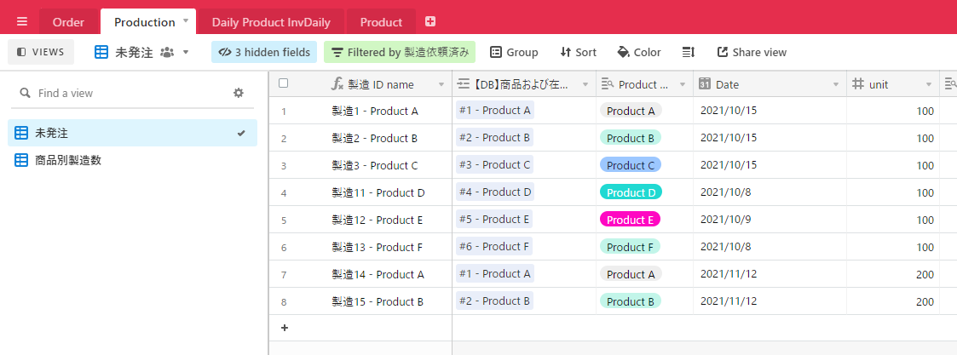Open Group records option
The image size is (957, 355).
pyautogui.click(x=514, y=53)
